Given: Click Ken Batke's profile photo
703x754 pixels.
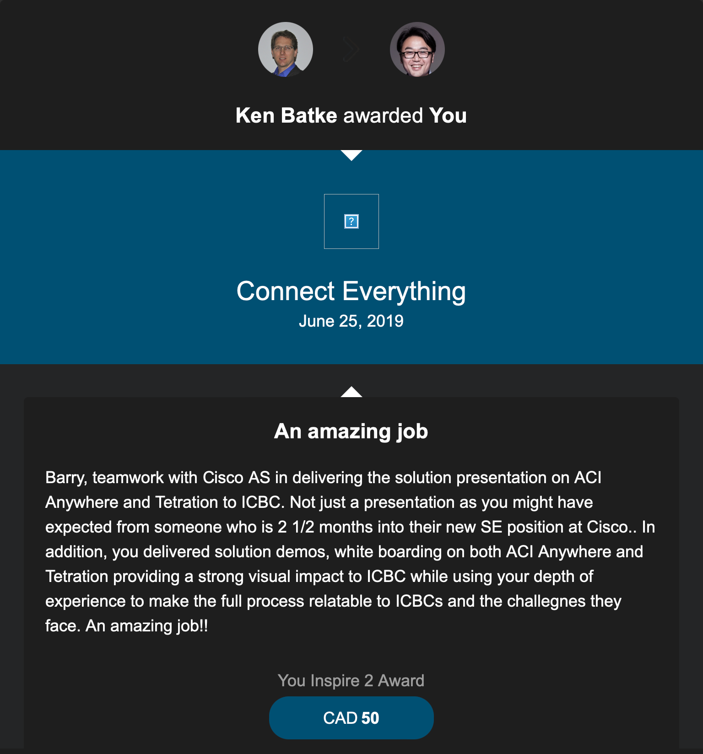Looking at the screenshot, I should coord(286,49).
